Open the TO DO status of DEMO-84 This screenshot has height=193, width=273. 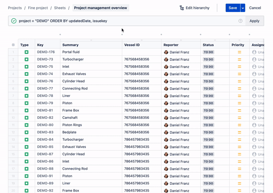(209, 140)
